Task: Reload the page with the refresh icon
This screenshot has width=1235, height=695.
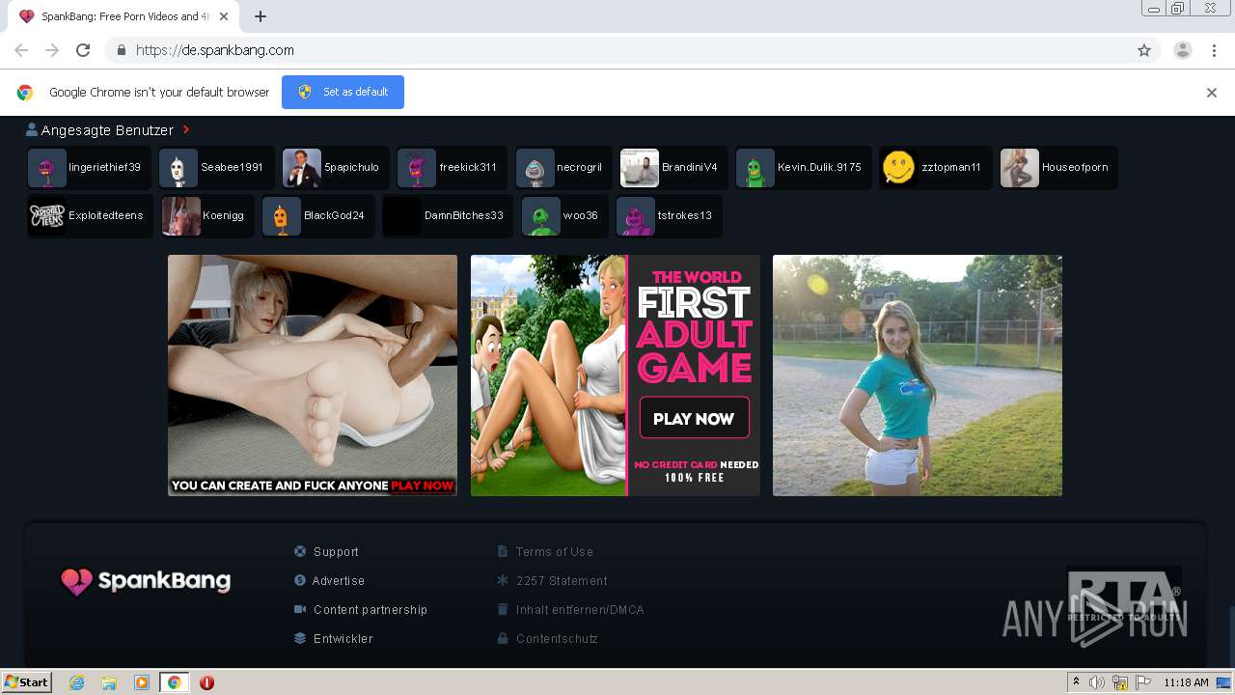Action: [x=83, y=50]
